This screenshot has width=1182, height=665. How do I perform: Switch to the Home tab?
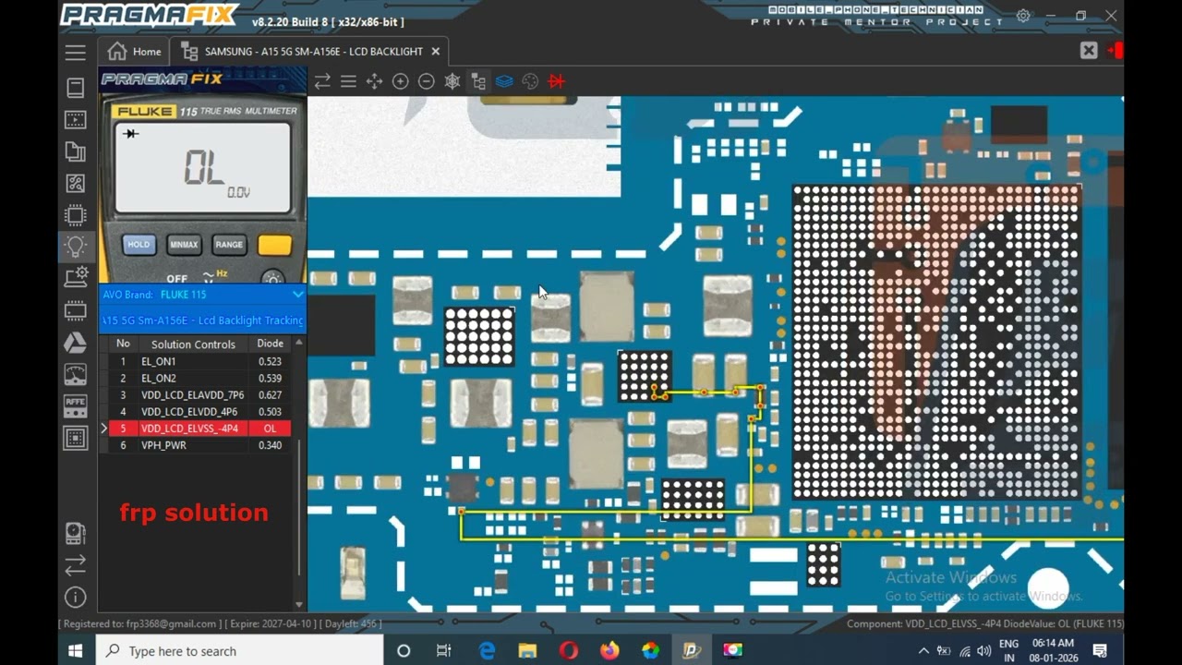135,52
